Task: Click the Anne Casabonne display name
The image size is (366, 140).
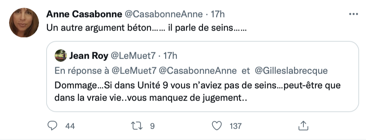Action: point(84,14)
